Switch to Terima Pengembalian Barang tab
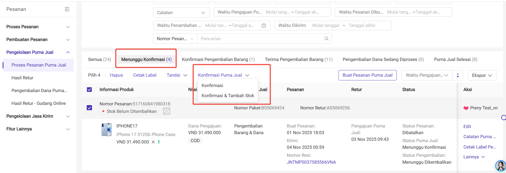Image resolution: width=506 pixels, height=173 pixels. click(298, 59)
